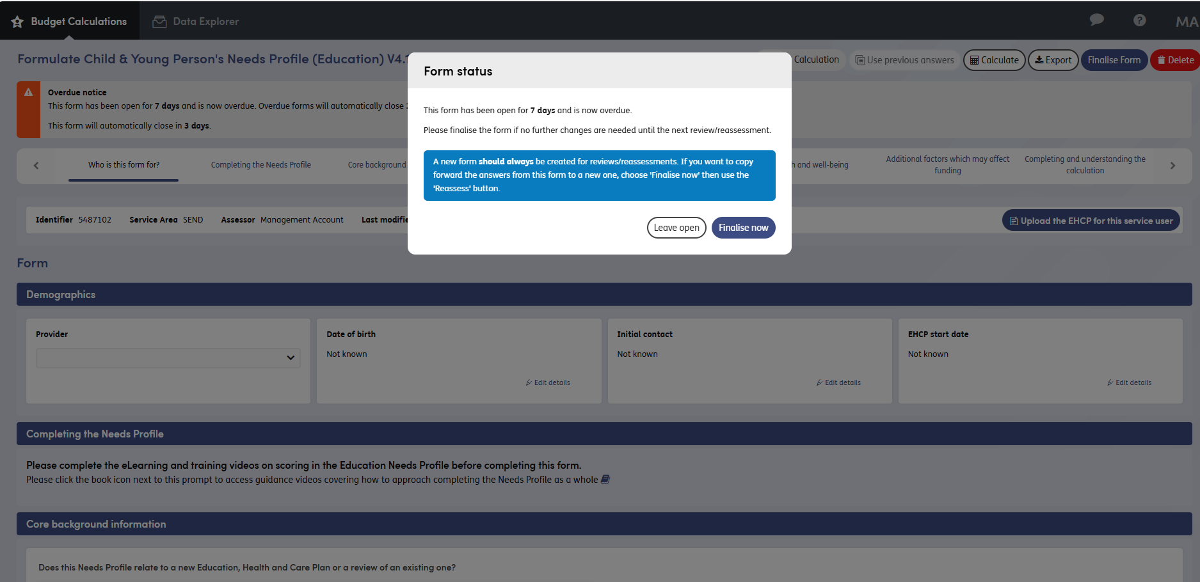
Task: Click the MA user avatar initials
Action: (x=1186, y=22)
